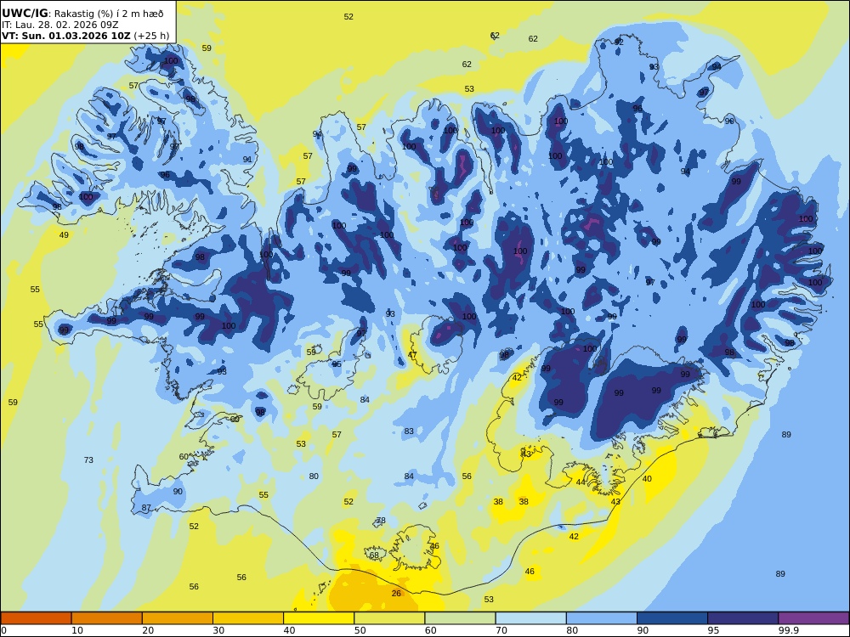Select the 50–60 yellow-green legend swatch
Screen dimensions: 850x637
(x=389, y=618)
